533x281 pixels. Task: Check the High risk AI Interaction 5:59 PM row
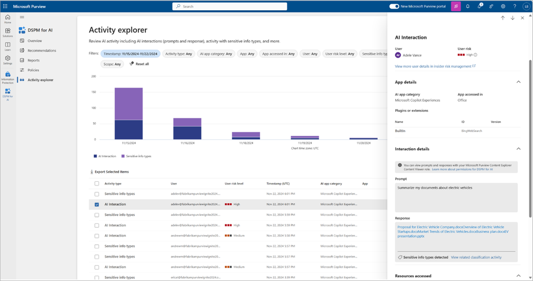pos(97,226)
